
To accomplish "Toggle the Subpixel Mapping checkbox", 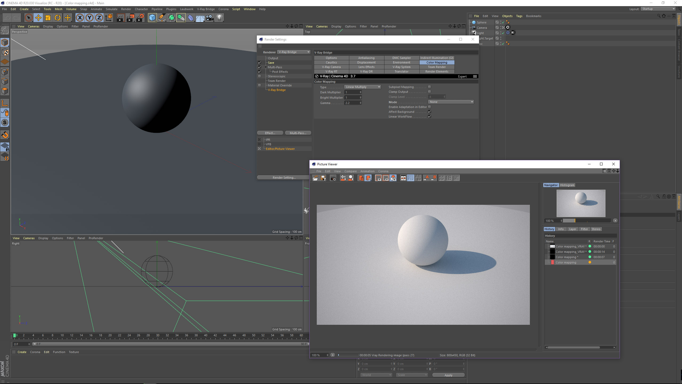I will coord(429,87).
